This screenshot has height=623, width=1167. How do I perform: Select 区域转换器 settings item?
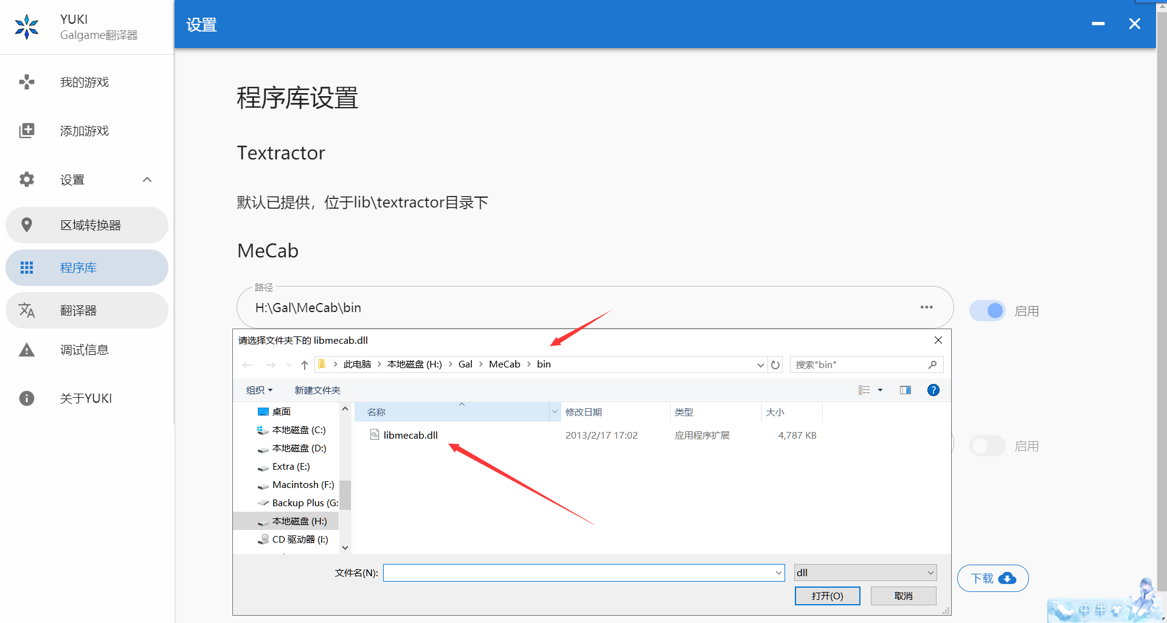coord(87,225)
